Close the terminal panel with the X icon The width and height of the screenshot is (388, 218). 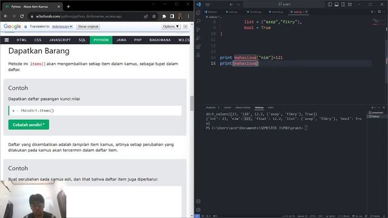pyautogui.click(x=384, y=108)
